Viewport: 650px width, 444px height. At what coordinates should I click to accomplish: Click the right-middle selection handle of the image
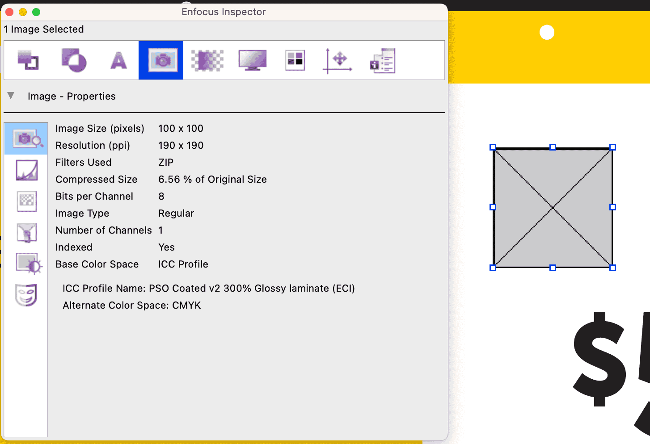pos(613,207)
